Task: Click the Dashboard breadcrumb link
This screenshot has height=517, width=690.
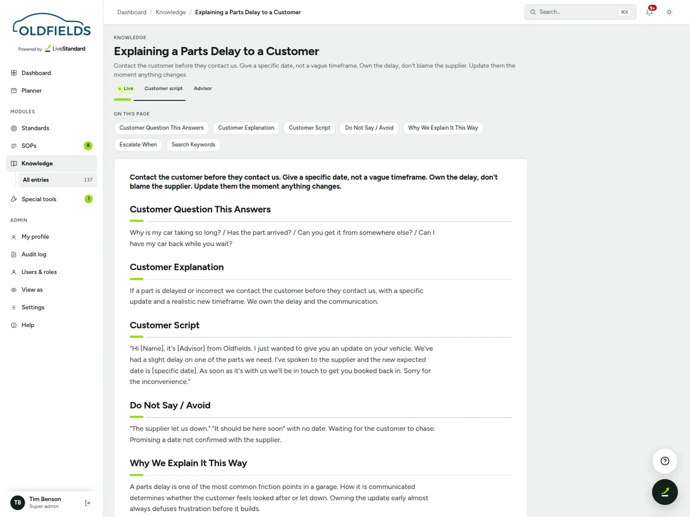Action: (x=132, y=12)
